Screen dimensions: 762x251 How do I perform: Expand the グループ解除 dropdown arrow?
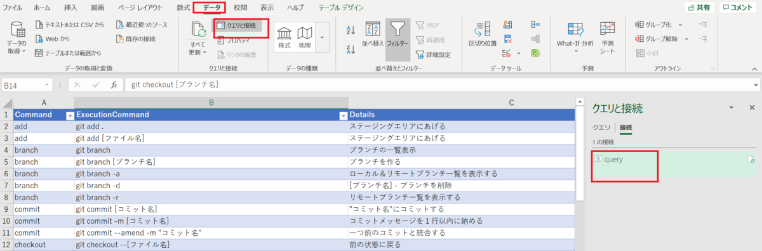[686, 39]
